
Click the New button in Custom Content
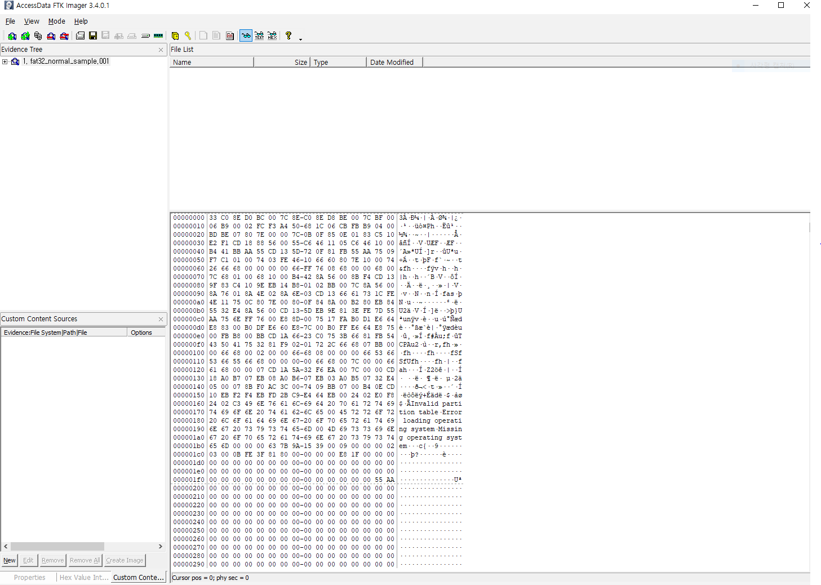[x=10, y=560]
